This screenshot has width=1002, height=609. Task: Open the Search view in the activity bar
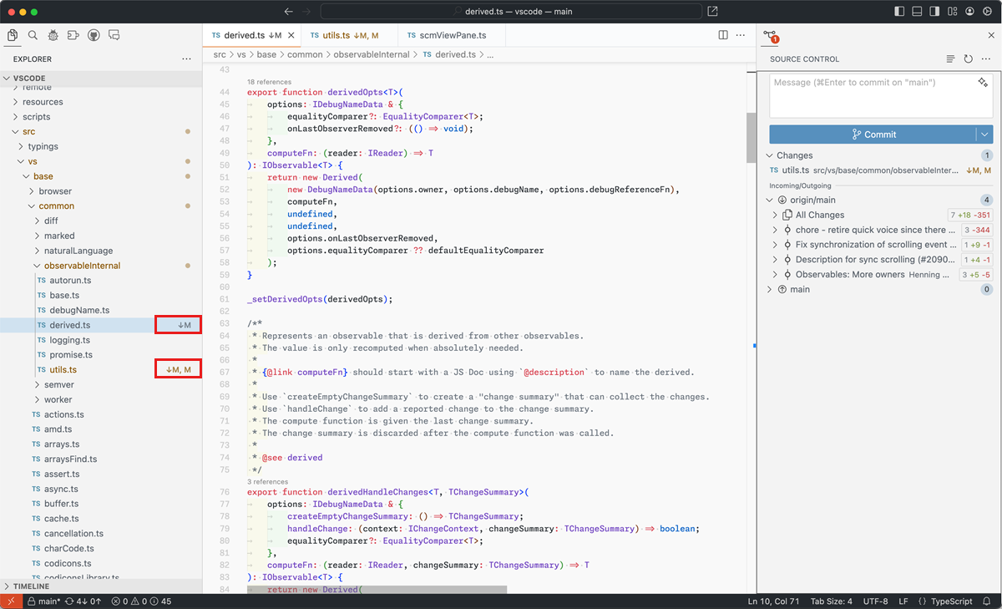(x=33, y=34)
